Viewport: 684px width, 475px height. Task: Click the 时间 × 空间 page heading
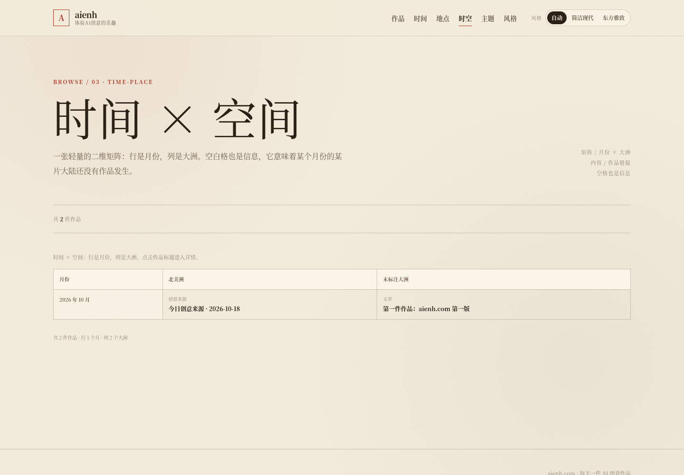(177, 119)
